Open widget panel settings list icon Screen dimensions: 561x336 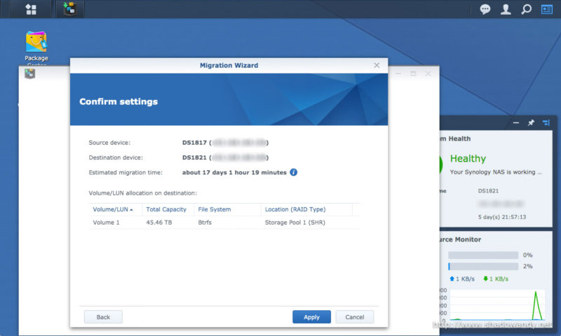(x=546, y=122)
